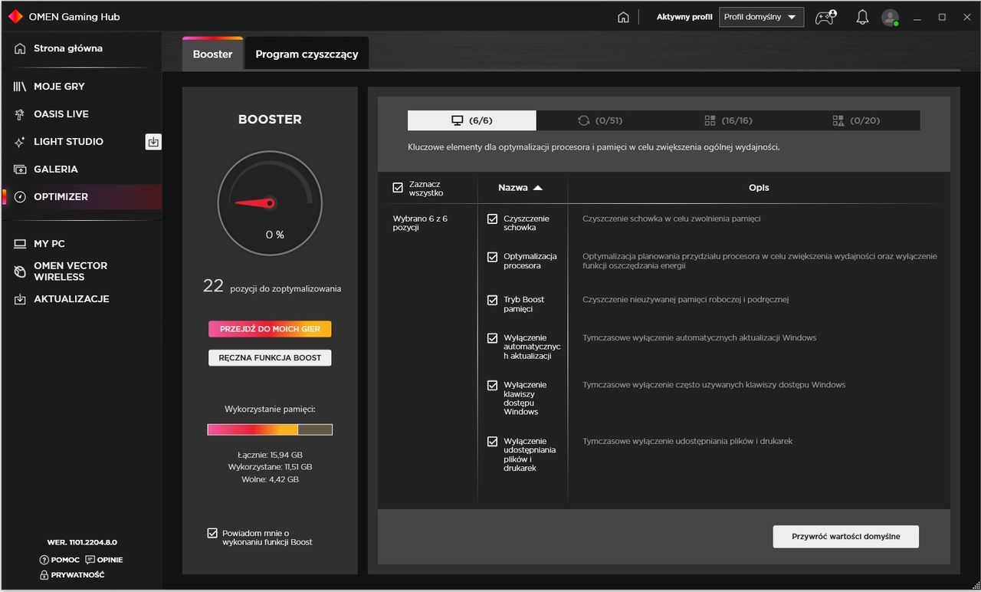Viewport: 981px width, 592px height.
Task: Uncheck Tryb Boost pamięci
Action: 492,300
